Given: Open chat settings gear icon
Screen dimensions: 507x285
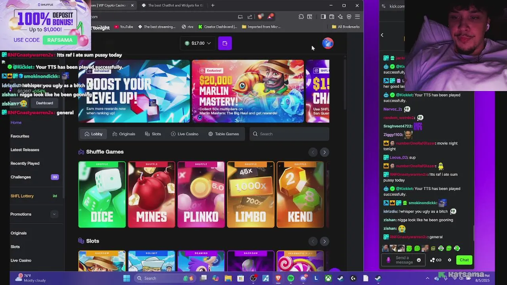Looking at the screenshot, I should pyautogui.click(x=450, y=260).
